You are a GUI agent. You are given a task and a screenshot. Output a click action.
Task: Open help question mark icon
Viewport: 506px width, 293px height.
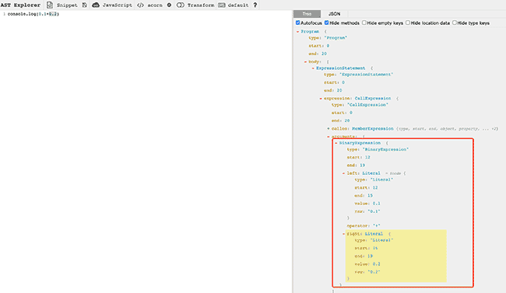click(x=255, y=5)
